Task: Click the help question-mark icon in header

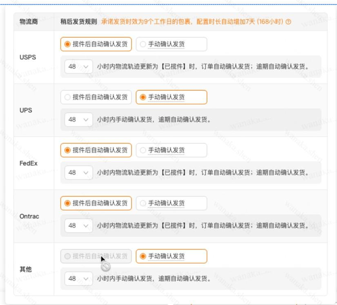Action: click(x=289, y=22)
